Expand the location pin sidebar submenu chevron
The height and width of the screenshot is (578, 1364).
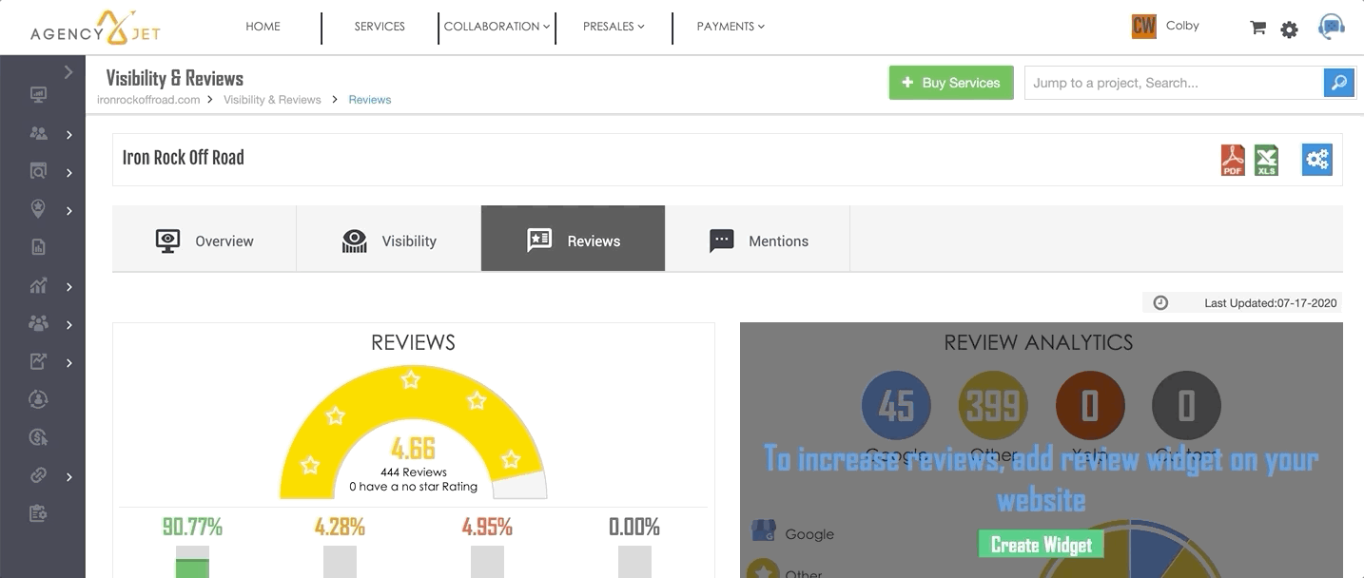(x=69, y=211)
